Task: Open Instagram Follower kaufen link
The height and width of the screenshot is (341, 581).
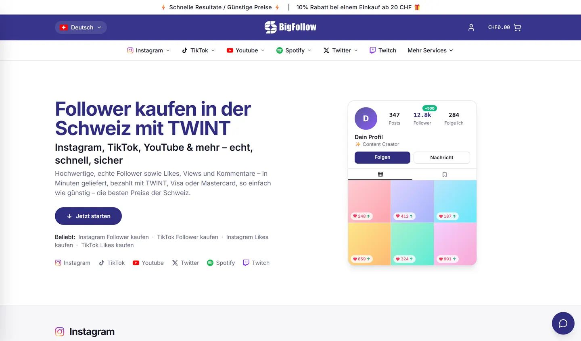Action: 113,237
